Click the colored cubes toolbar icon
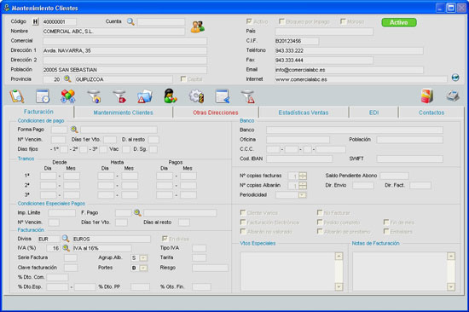Viewport: 469px width, 312px height. pos(68,96)
